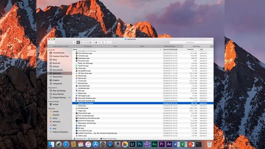Screen dimensions: 265x149
Task: Go forward in Finder navigation
Action: (53, 42)
